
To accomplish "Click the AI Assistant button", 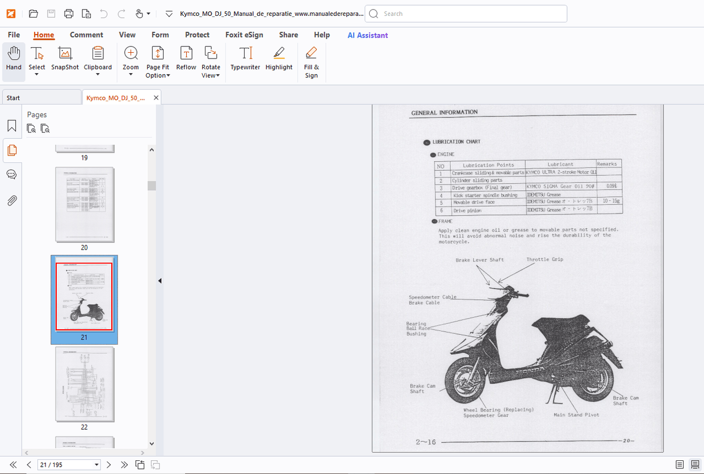I will click(367, 35).
